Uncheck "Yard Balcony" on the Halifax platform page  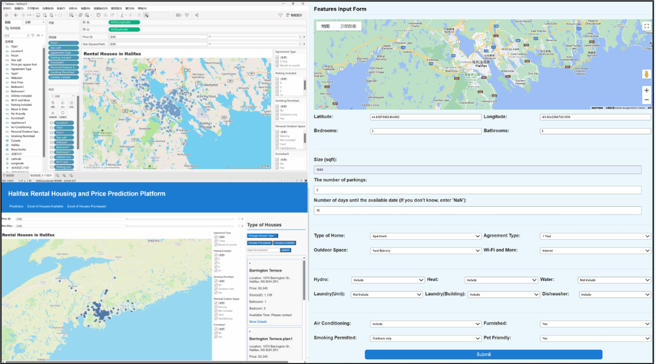[x=216, y=318]
